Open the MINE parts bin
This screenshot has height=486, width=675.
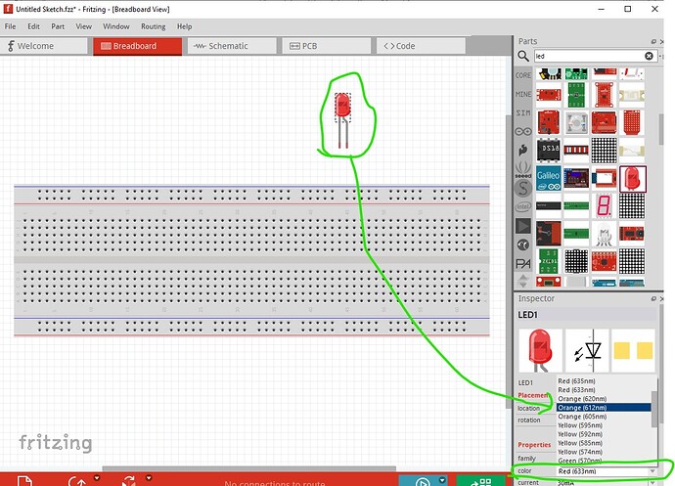(x=523, y=94)
